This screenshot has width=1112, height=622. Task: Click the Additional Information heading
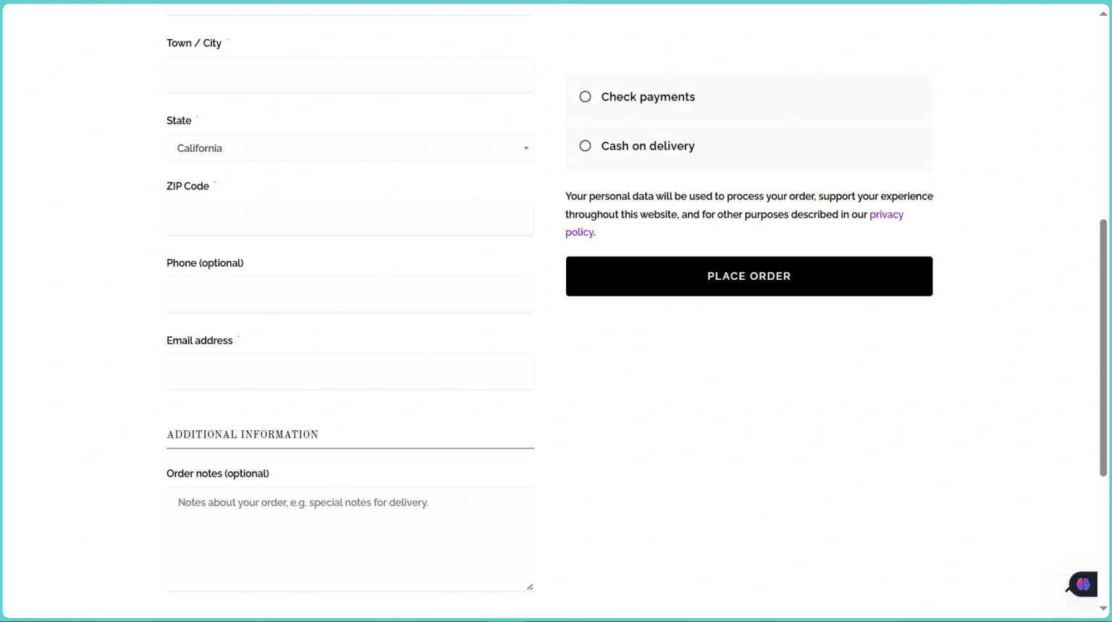(x=243, y=435)
